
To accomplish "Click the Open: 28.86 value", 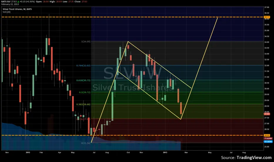I will tap(42, 1).
